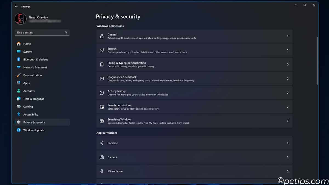Screen dimensions: 329x185
Task: Click the search magnifier icon
Action: point(66,33)
